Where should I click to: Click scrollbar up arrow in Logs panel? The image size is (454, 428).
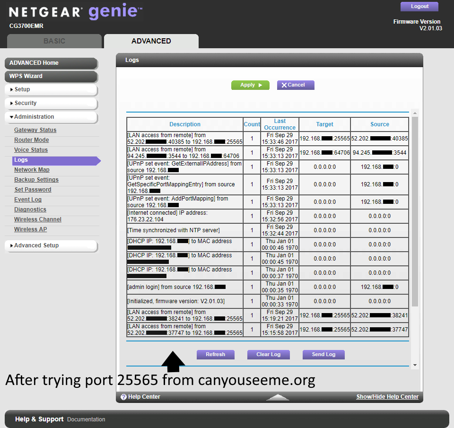coord(415,113)
